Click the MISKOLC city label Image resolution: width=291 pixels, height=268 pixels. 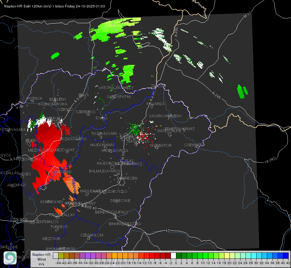[55, 118]
